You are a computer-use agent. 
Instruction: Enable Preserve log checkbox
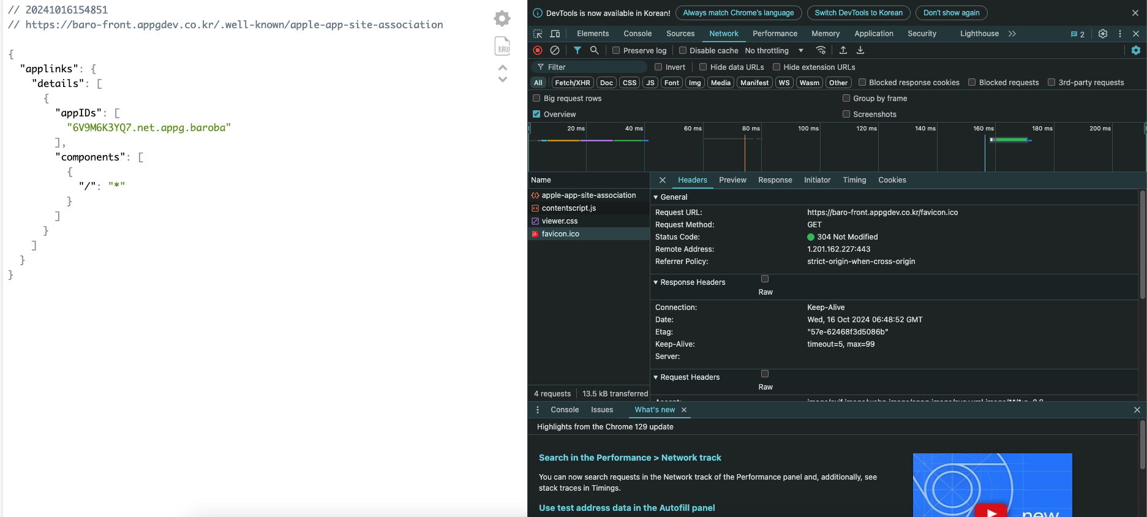coord(616,50)
